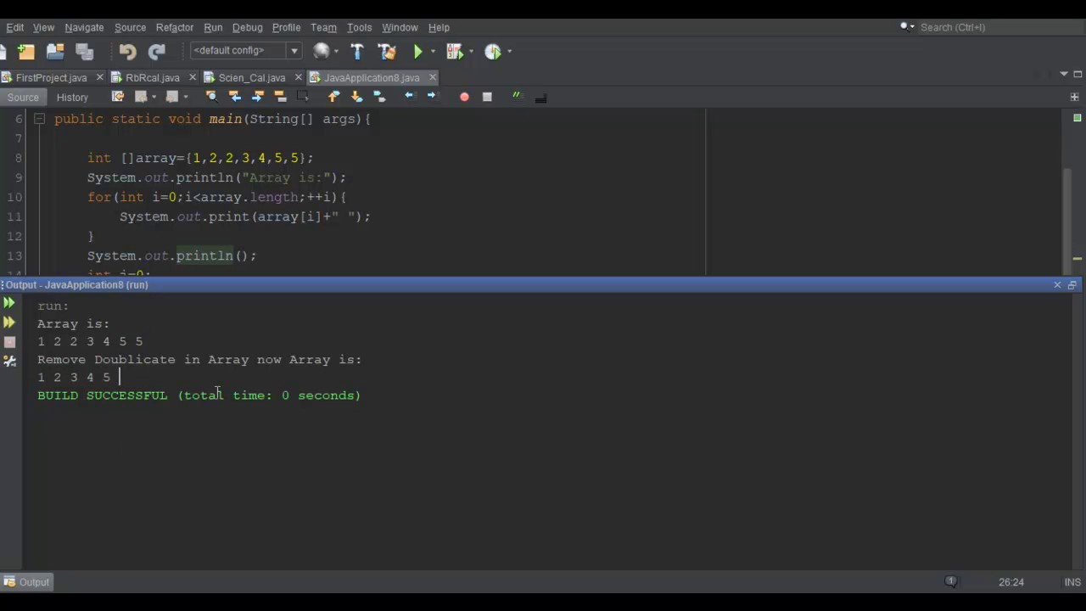Re-run with yellow double arrows

[9, 322]
